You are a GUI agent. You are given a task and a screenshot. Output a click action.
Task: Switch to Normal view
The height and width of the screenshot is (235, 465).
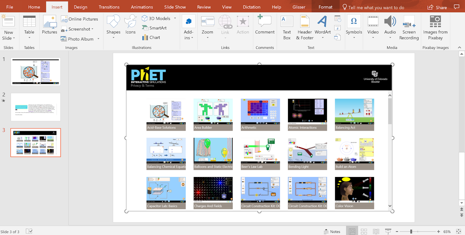352,231
